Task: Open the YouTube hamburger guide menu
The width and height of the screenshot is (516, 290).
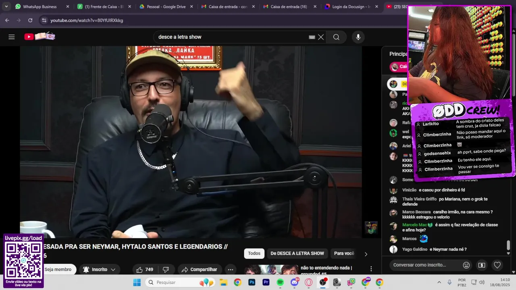Action: 12,37
